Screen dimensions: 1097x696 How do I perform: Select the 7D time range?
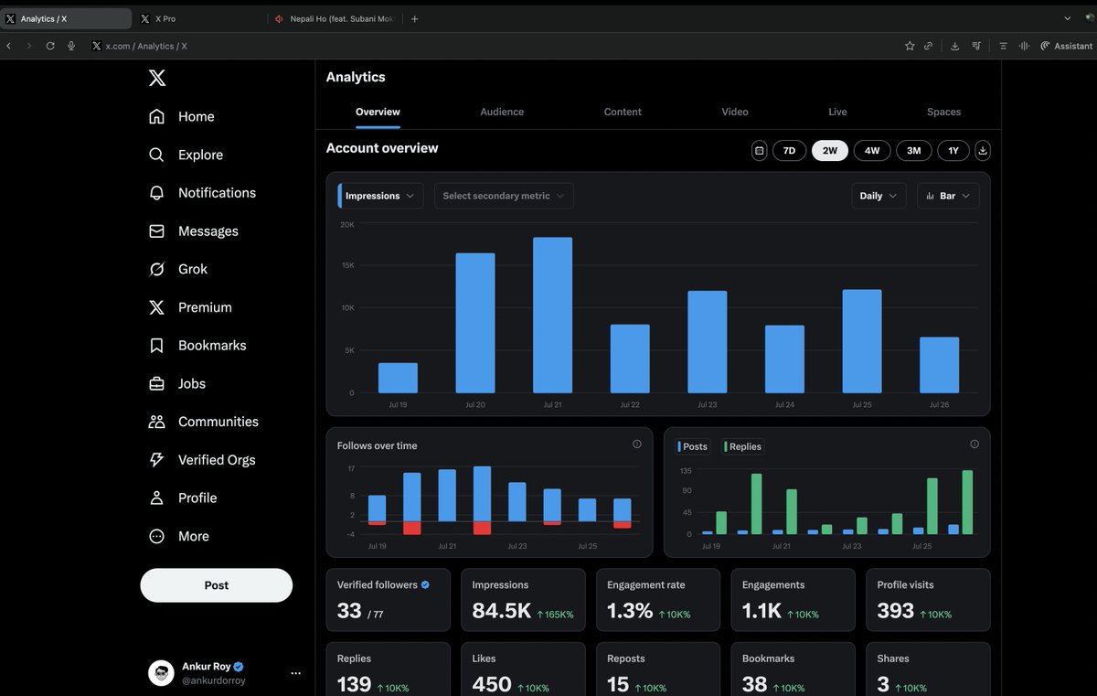pos(789,151)
